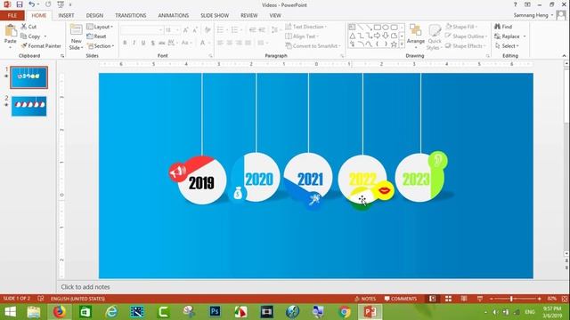
Task: Switch to the ANIMATIONS tab
Action: [174, 16]
